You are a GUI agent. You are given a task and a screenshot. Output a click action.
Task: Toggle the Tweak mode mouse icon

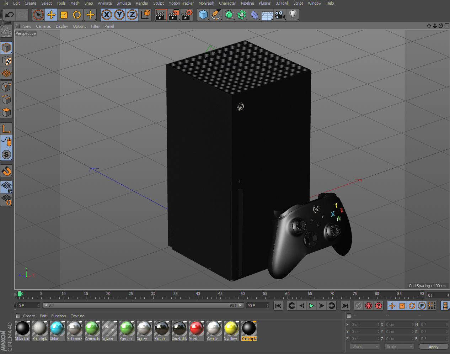[x=6, y=142]
